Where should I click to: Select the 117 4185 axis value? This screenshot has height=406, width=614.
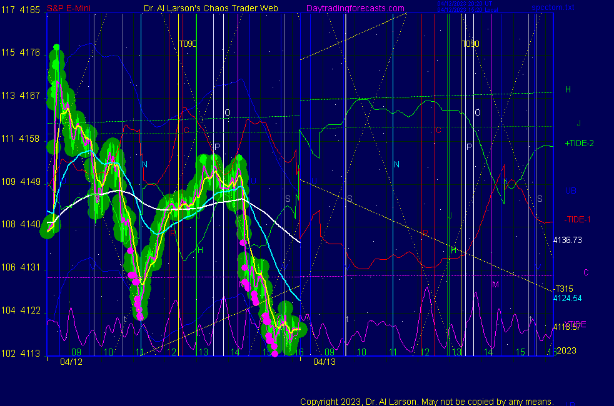tap(21, 10)
